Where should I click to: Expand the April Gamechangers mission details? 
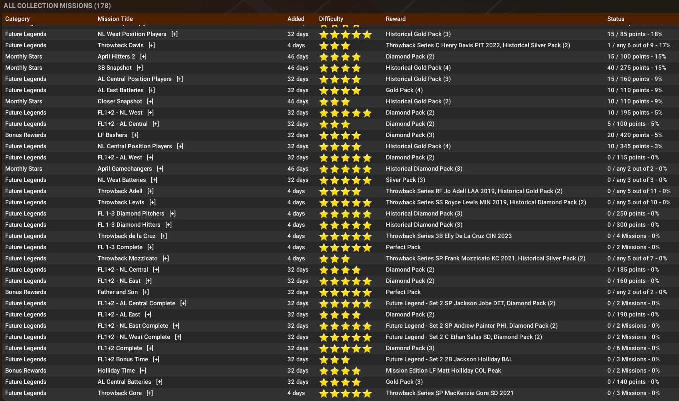(x=160, y=169)
